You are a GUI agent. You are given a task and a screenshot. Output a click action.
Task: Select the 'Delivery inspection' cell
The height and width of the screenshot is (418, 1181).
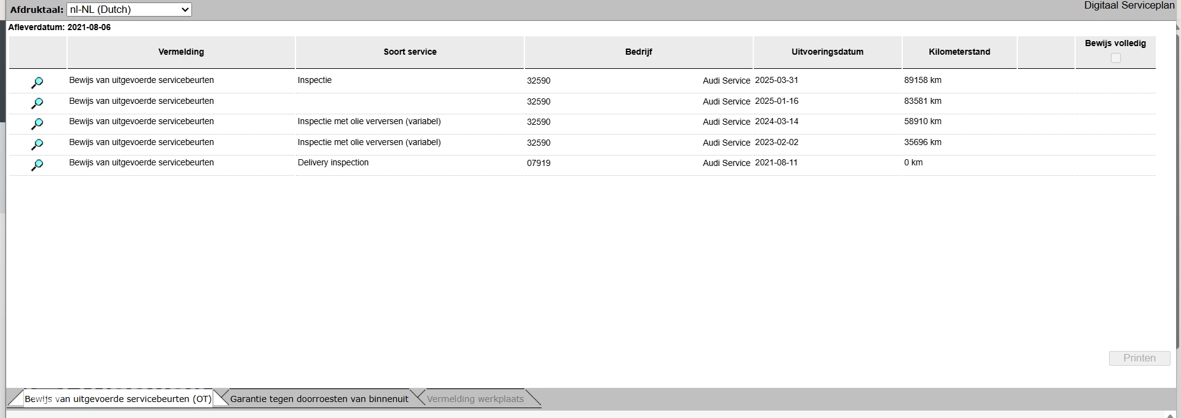pos(333,162)
